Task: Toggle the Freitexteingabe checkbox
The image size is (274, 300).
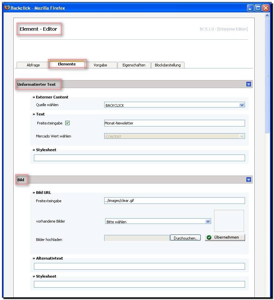Action: 67,123
